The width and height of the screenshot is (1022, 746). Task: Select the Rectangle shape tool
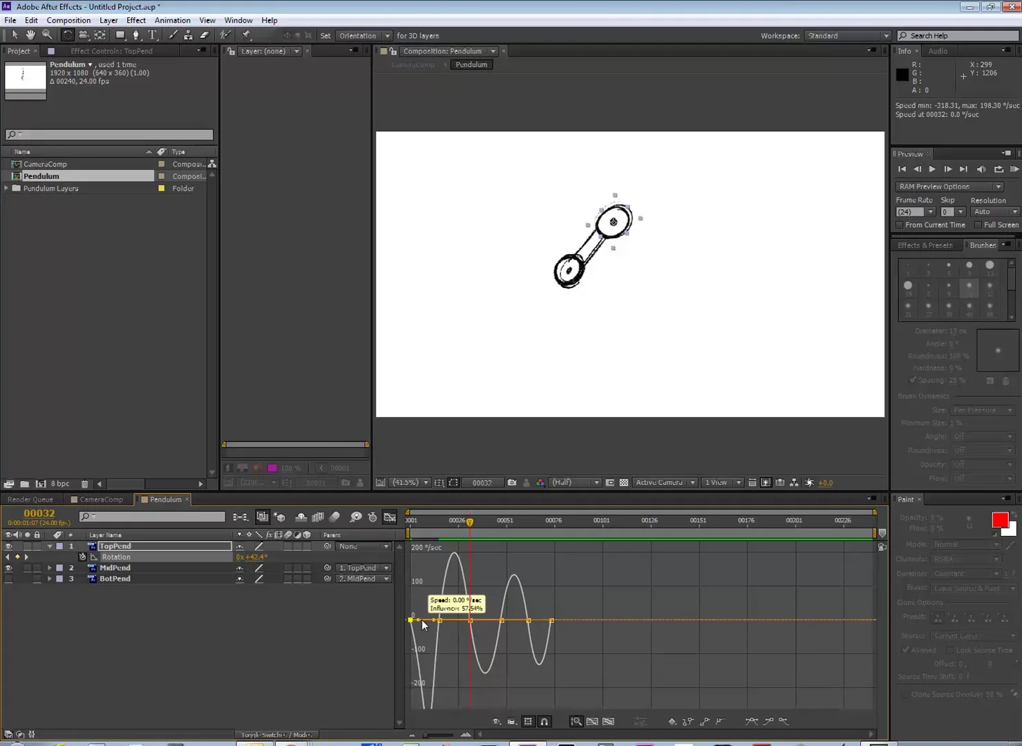pyautogui.click(x=120, y=35)
